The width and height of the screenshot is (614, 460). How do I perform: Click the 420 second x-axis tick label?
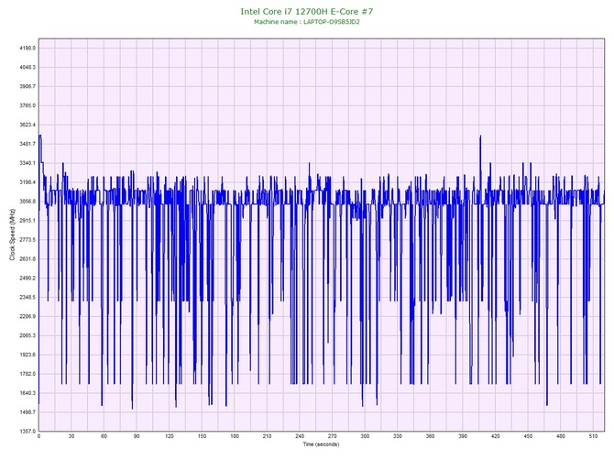(x=496, y=436)
